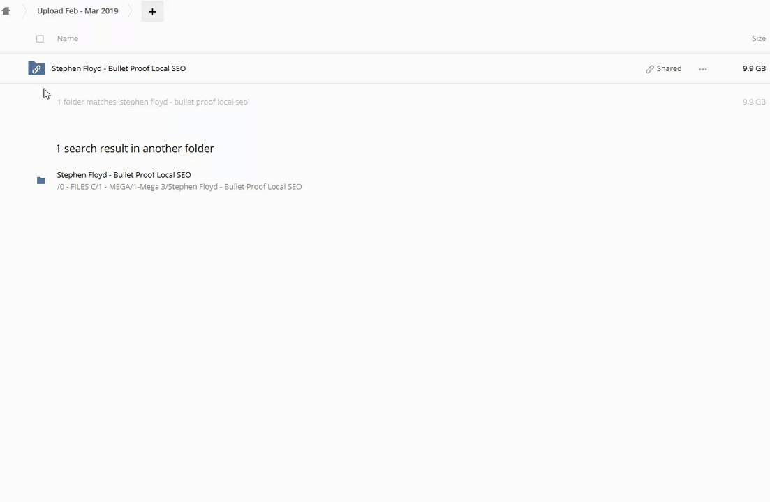The width and height of the screenshot is (770, 502).
Task: Tick the select-all checkbox beside Name
Action: (x=40, y=39)
